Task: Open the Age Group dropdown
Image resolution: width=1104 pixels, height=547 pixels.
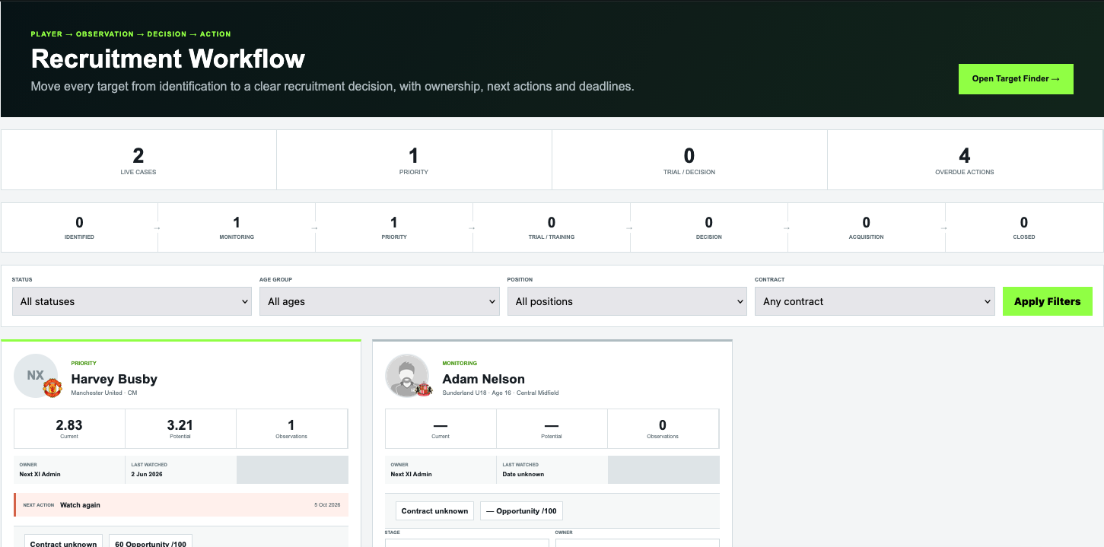Action: tap(379, 301)
